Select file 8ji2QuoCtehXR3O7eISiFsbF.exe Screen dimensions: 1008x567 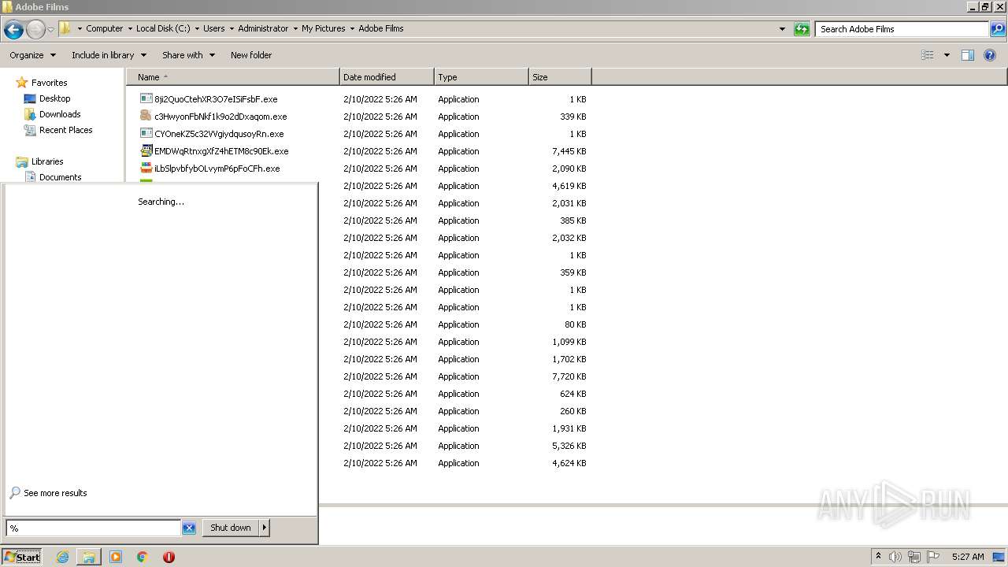216,99
